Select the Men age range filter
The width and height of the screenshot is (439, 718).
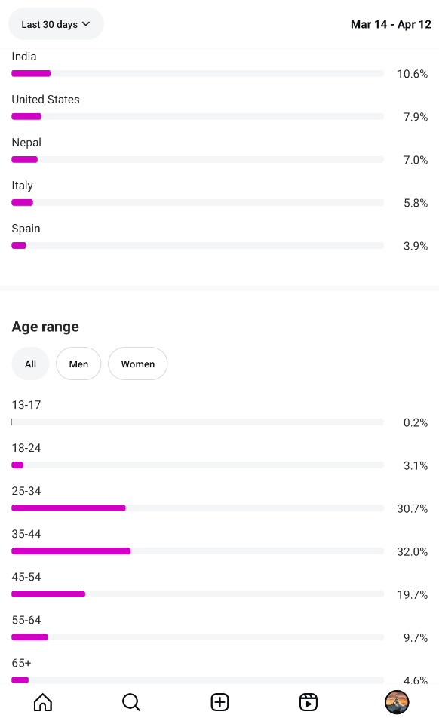coord(78,364)
